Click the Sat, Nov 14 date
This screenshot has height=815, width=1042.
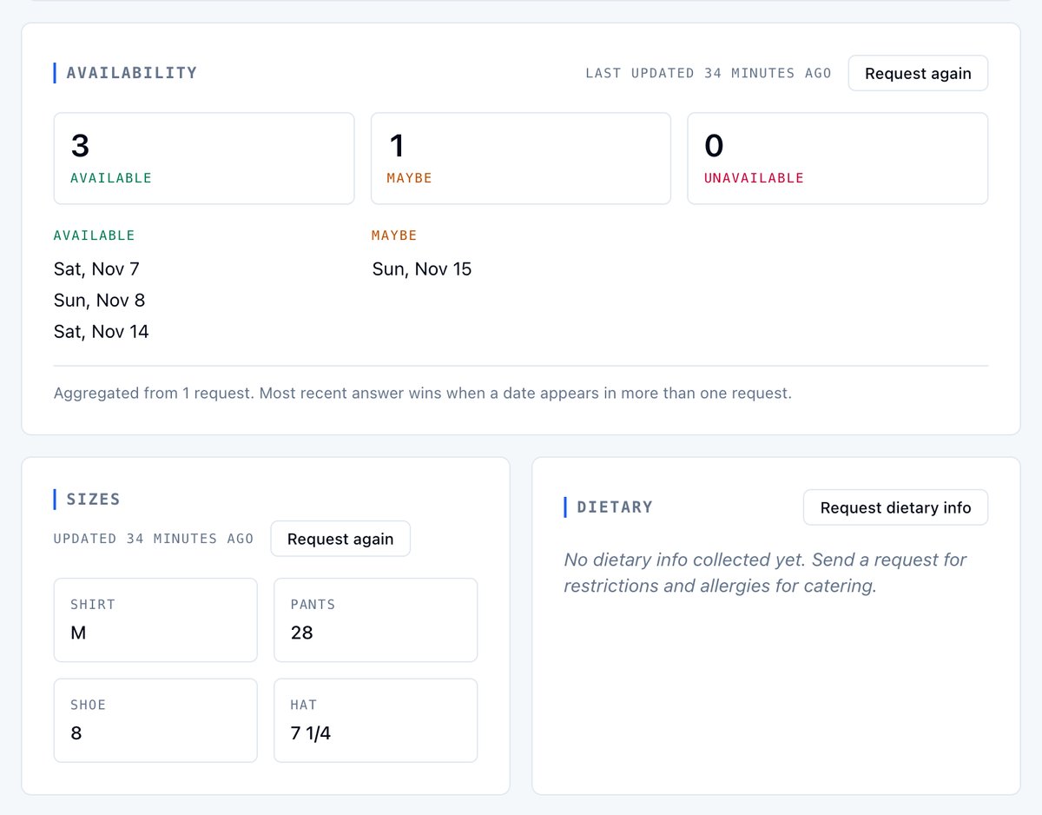[101, 331]
